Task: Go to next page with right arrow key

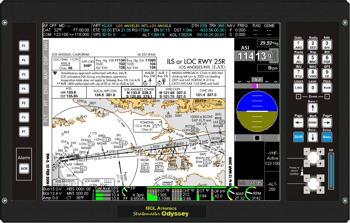Action: (327, 123)
